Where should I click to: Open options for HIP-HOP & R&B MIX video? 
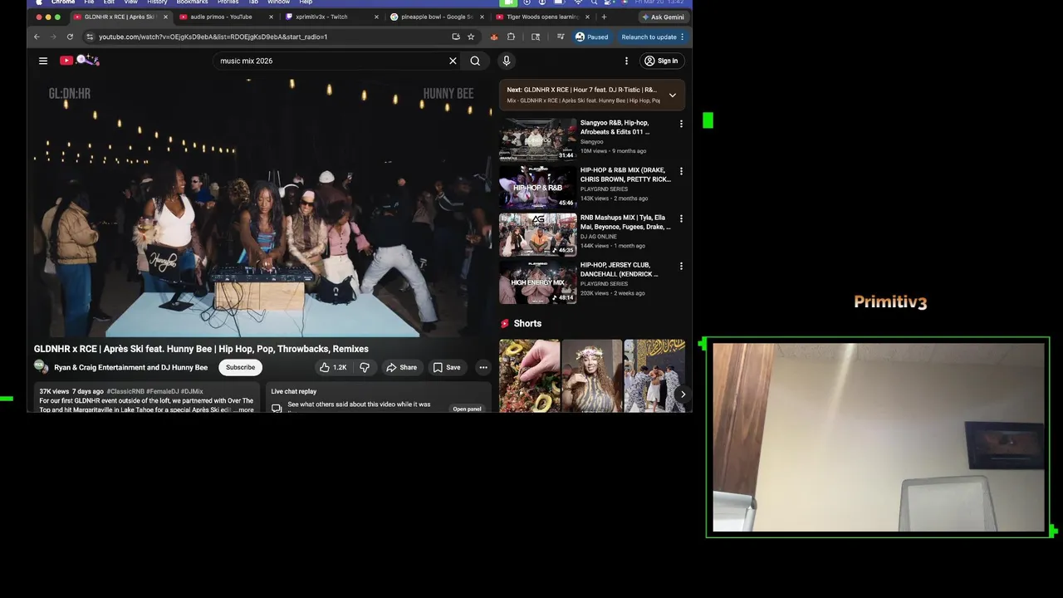(x=681, y=171)
